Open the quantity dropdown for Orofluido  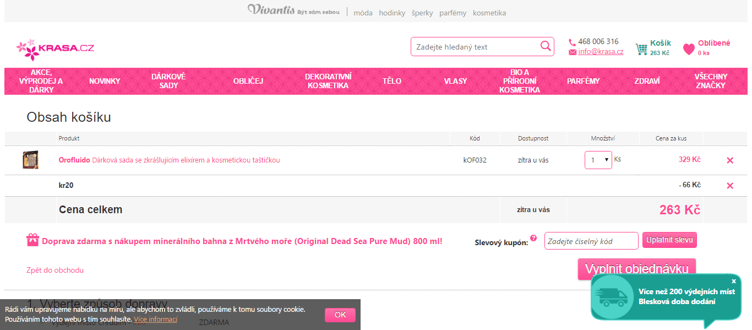pyautogui.click(x=598, y=160)
